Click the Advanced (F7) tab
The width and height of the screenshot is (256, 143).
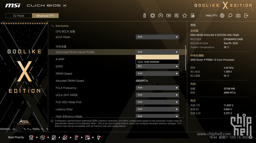45,16
